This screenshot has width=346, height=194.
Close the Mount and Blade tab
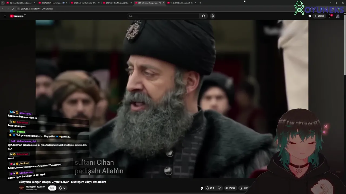pyautogui.click(x=35, y=3)
